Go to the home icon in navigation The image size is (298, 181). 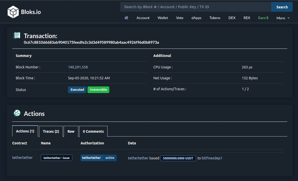pyautogui.click(x=126, y=18)
